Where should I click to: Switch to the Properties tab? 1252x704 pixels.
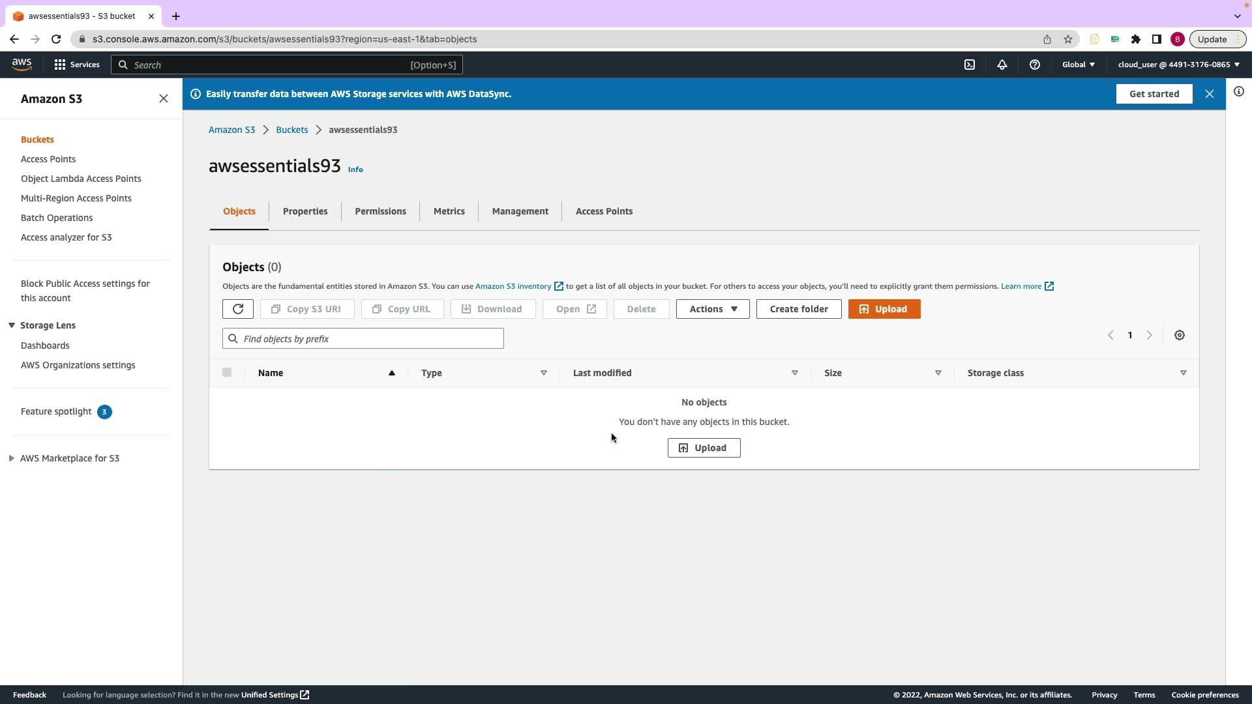pyautogui.click(x=305, y=211)
